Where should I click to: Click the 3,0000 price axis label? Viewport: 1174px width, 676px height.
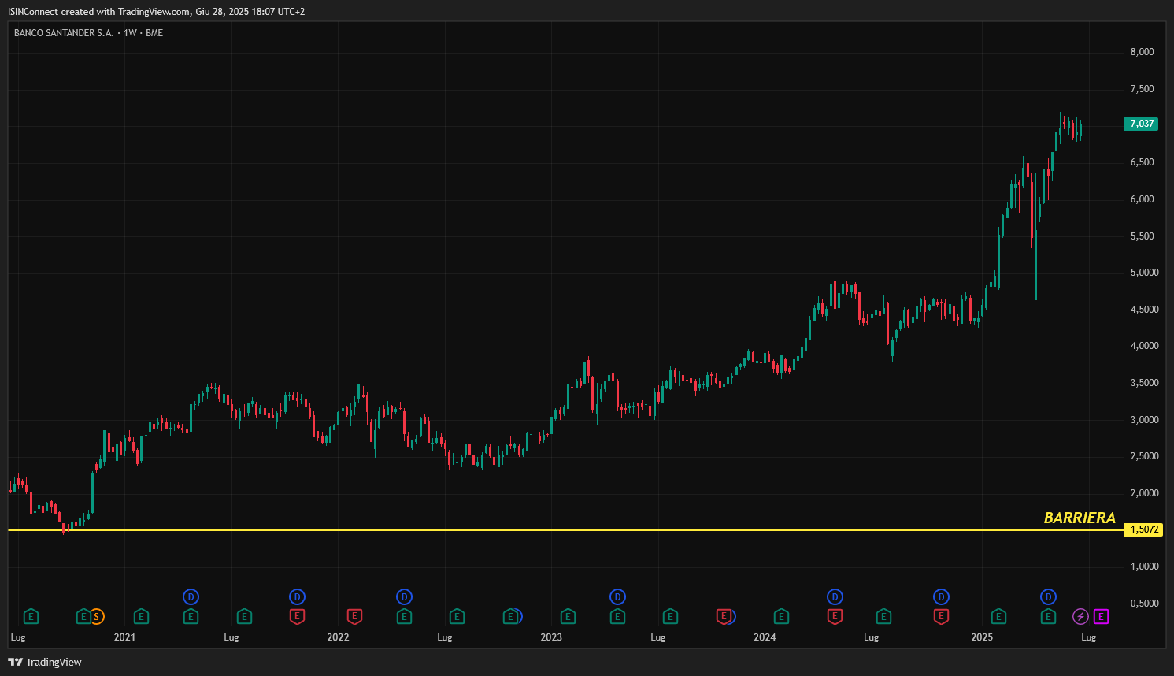pyautogui.click(x=1144, y=420)
